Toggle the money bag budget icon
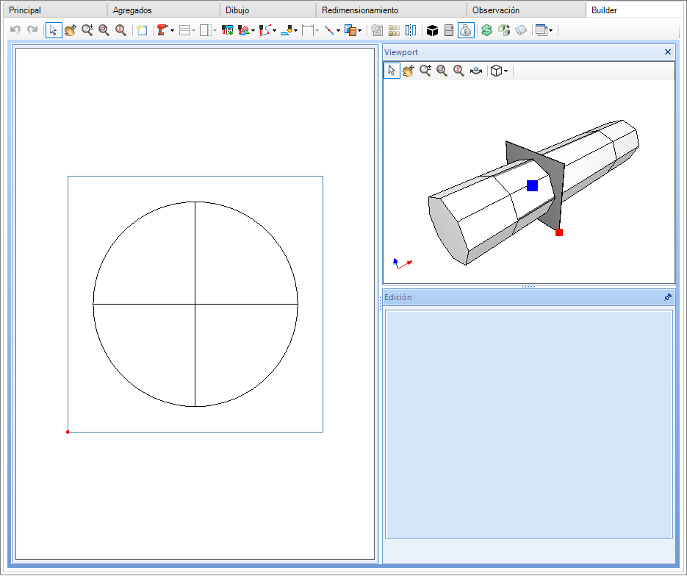 click(466, 30)
